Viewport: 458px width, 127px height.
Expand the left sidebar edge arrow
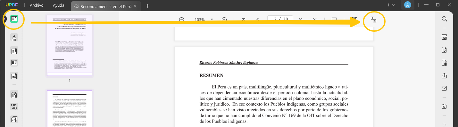coord(5,19)
